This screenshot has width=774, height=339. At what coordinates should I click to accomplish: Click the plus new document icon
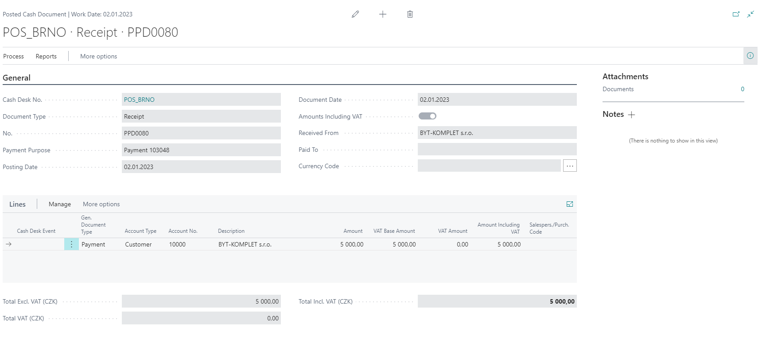383,14
